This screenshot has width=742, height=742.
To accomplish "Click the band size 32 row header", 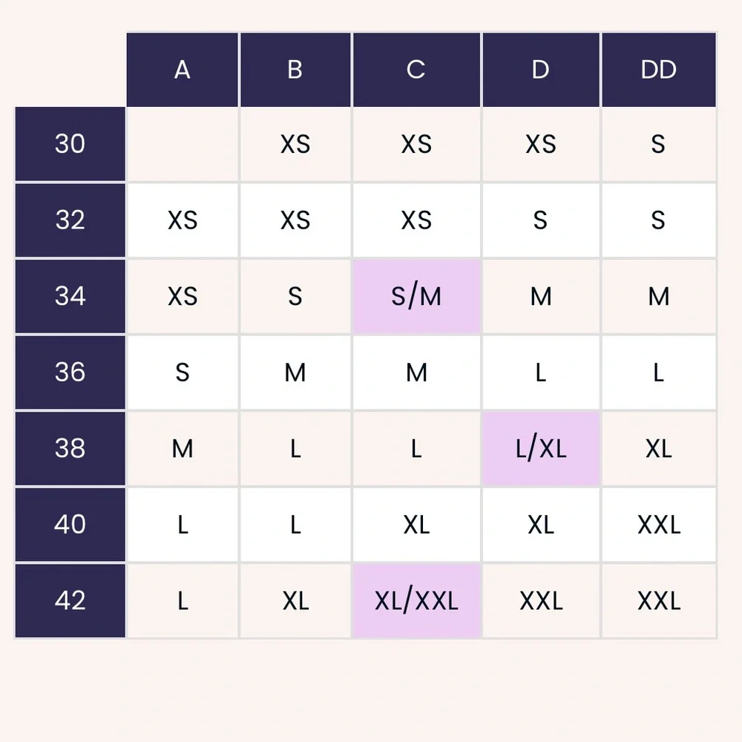I will tap(70, 220).
